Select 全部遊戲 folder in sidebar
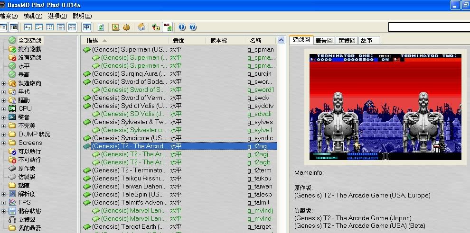The width and height of the screenshot is (470, 233). click(29, 40)
